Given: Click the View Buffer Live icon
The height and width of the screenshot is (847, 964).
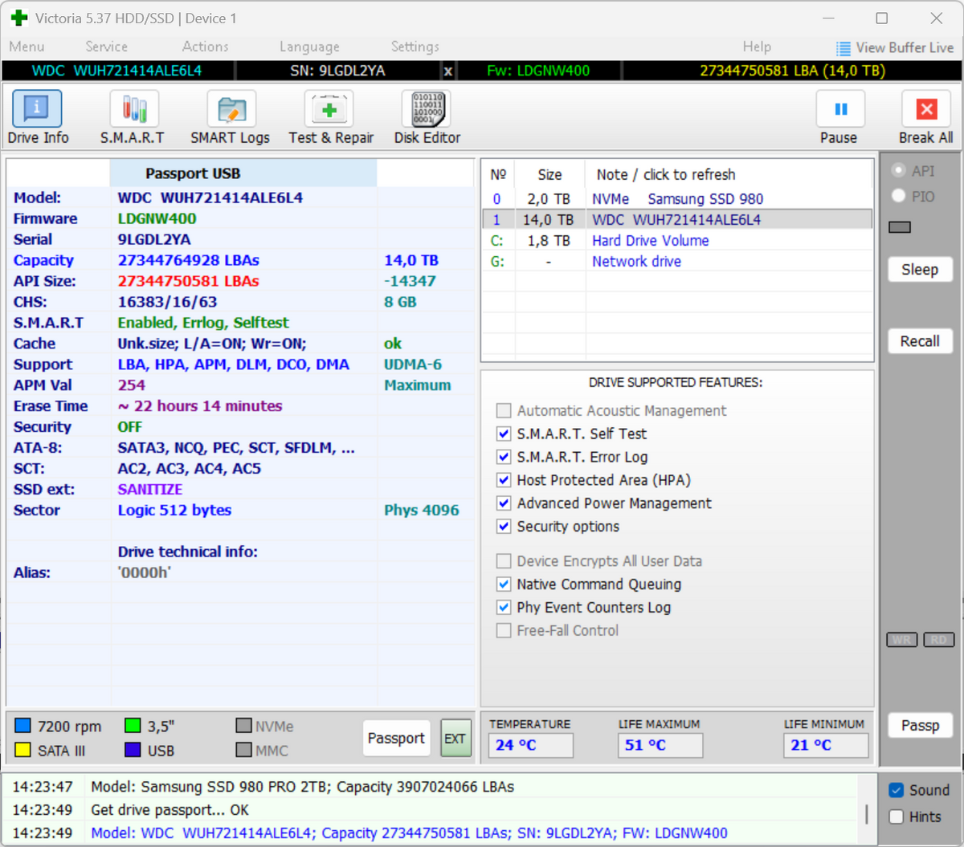Looking at the screenshot, I should pos(843,48).
